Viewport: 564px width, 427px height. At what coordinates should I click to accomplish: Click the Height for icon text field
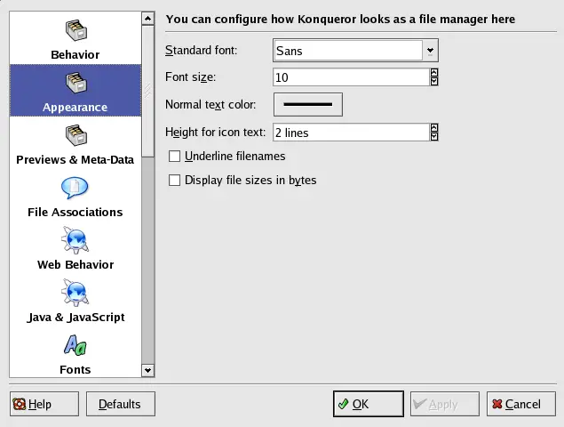pos(351,133)
